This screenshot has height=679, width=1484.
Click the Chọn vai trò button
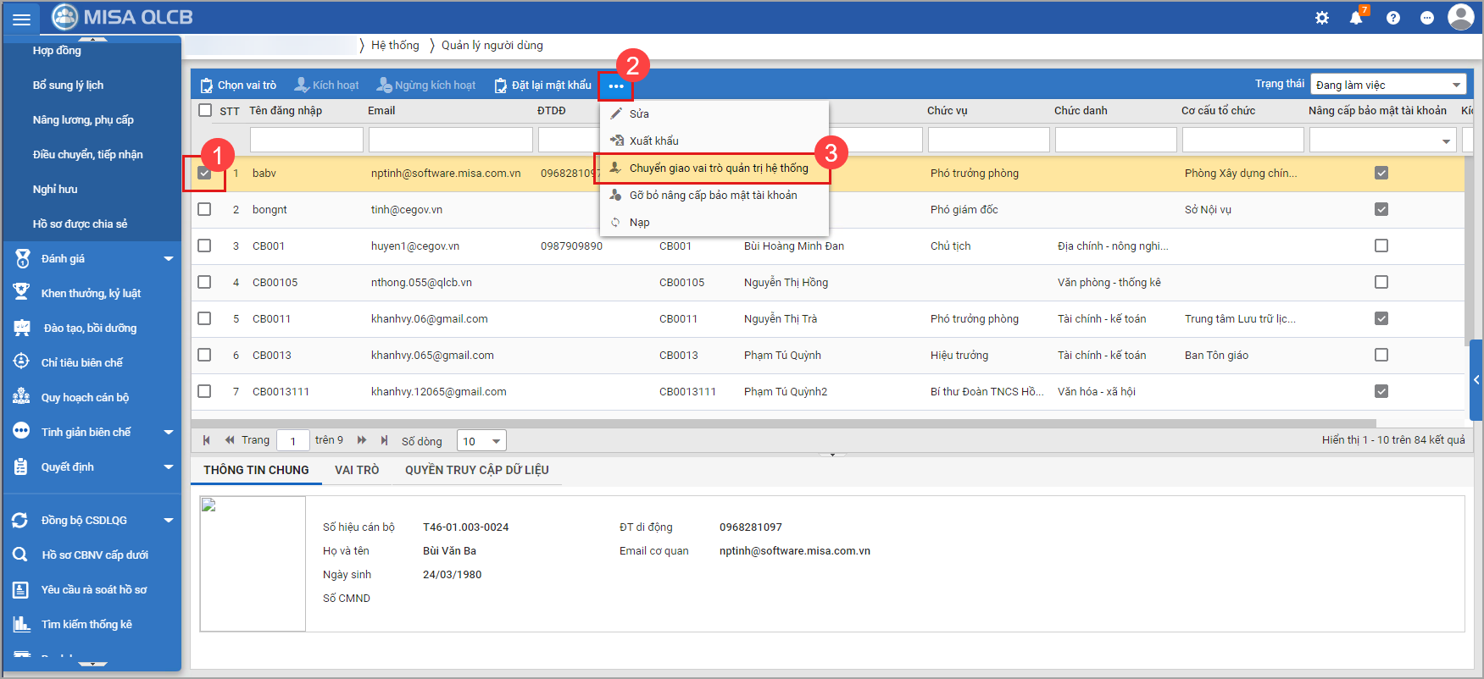[x=238, y=86]
